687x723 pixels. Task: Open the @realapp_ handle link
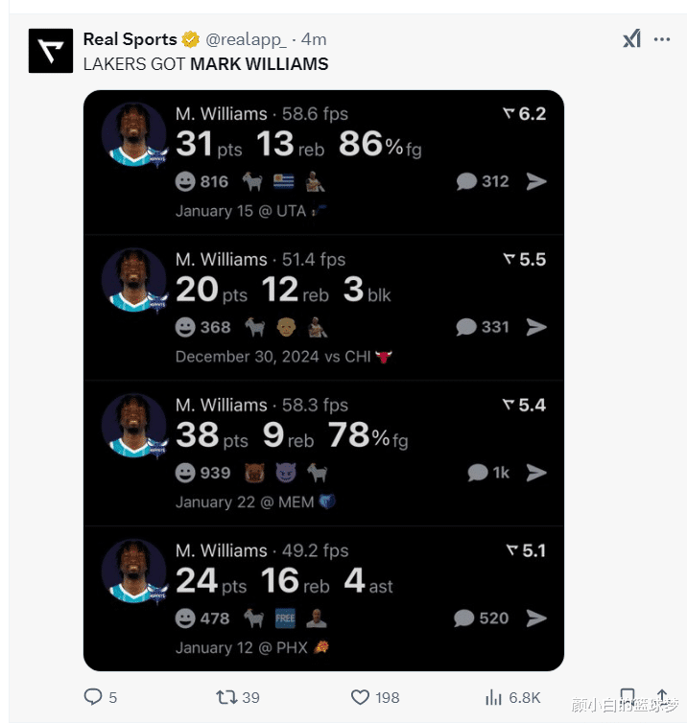(x=246, y=39)
